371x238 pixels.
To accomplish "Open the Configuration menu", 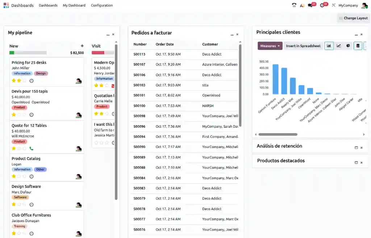I will [x=102, y=5].
